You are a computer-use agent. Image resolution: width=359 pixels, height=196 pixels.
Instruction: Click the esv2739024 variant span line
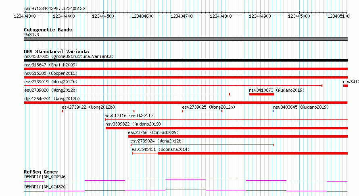point(202,145)
